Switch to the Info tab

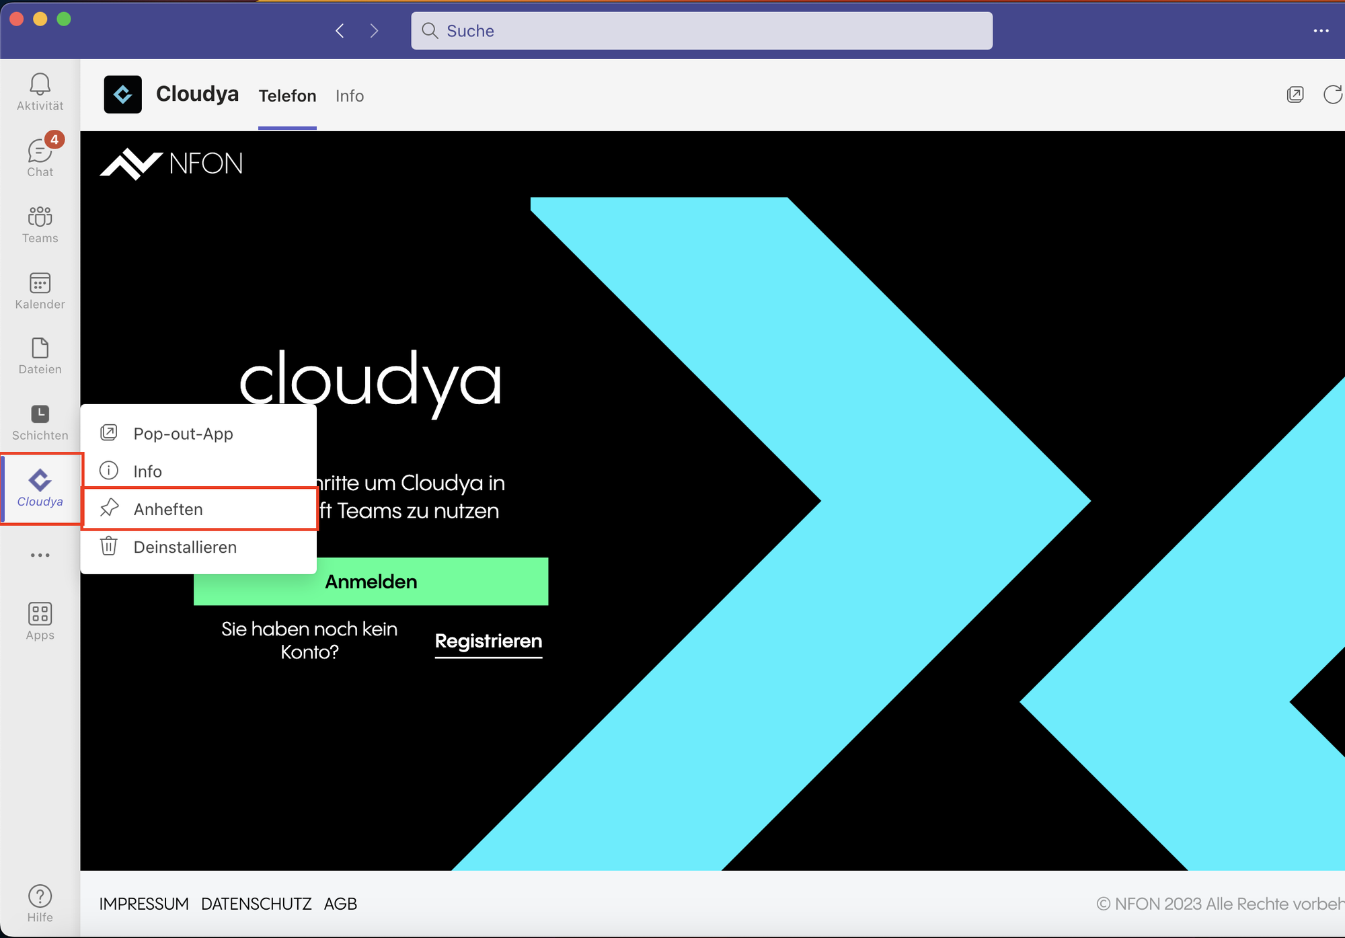[x=350, y=96]
